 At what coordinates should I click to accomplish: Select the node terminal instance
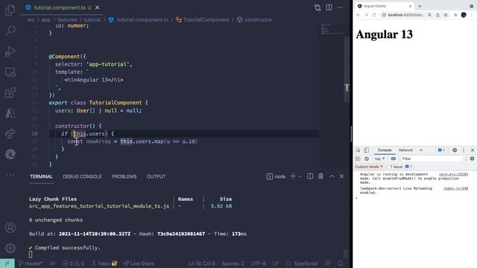276,176
